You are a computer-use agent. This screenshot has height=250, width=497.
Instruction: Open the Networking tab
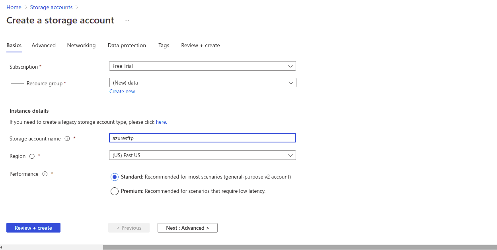(82, 46)
